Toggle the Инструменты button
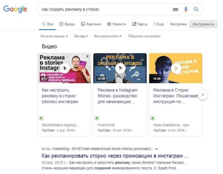The image size is (223, 174). (x=203, y=24)
